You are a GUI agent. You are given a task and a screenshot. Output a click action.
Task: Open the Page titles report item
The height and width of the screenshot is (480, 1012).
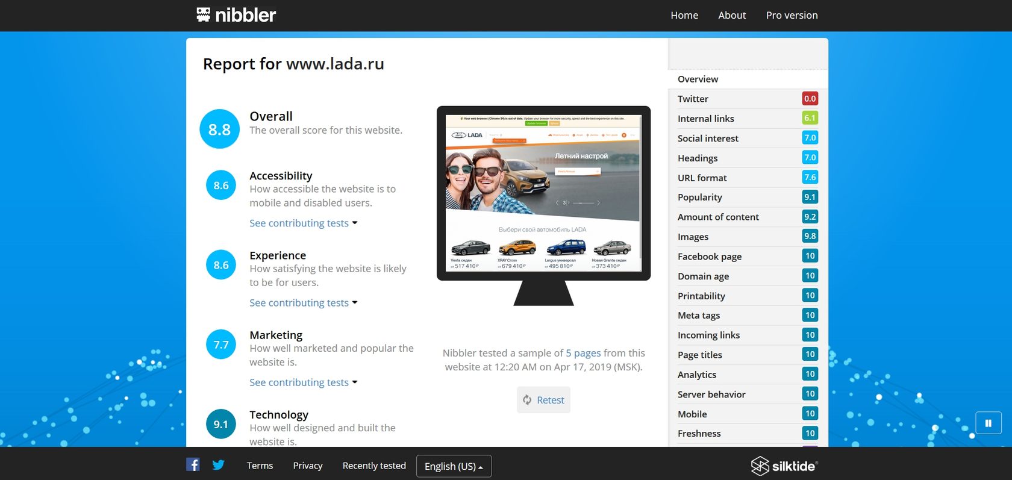click(748, 355)
